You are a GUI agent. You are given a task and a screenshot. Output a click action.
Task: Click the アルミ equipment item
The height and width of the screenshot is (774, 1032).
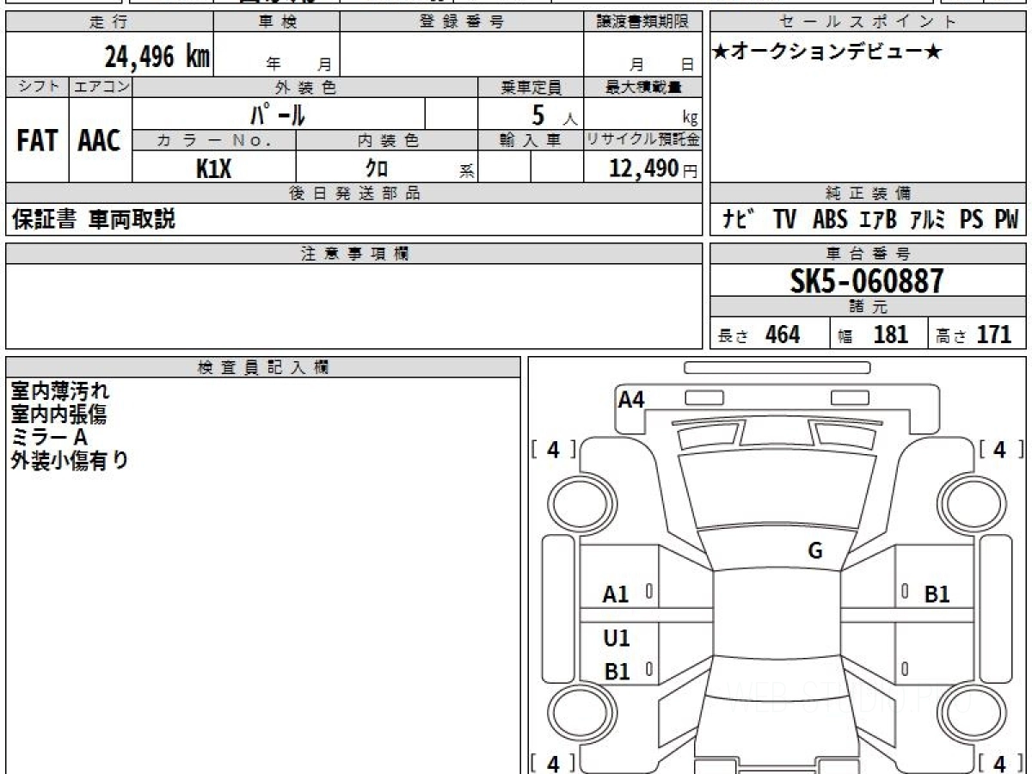[927, 220]
